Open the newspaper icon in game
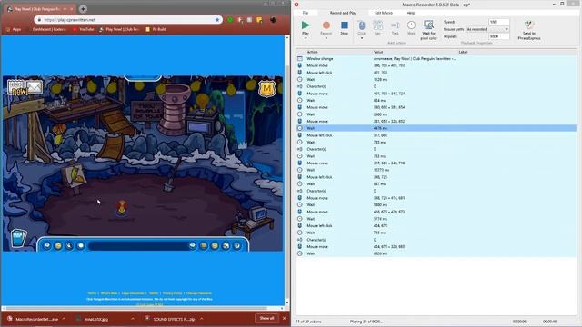The height and width of the screenshot is (327, 582). click(16, 88)
